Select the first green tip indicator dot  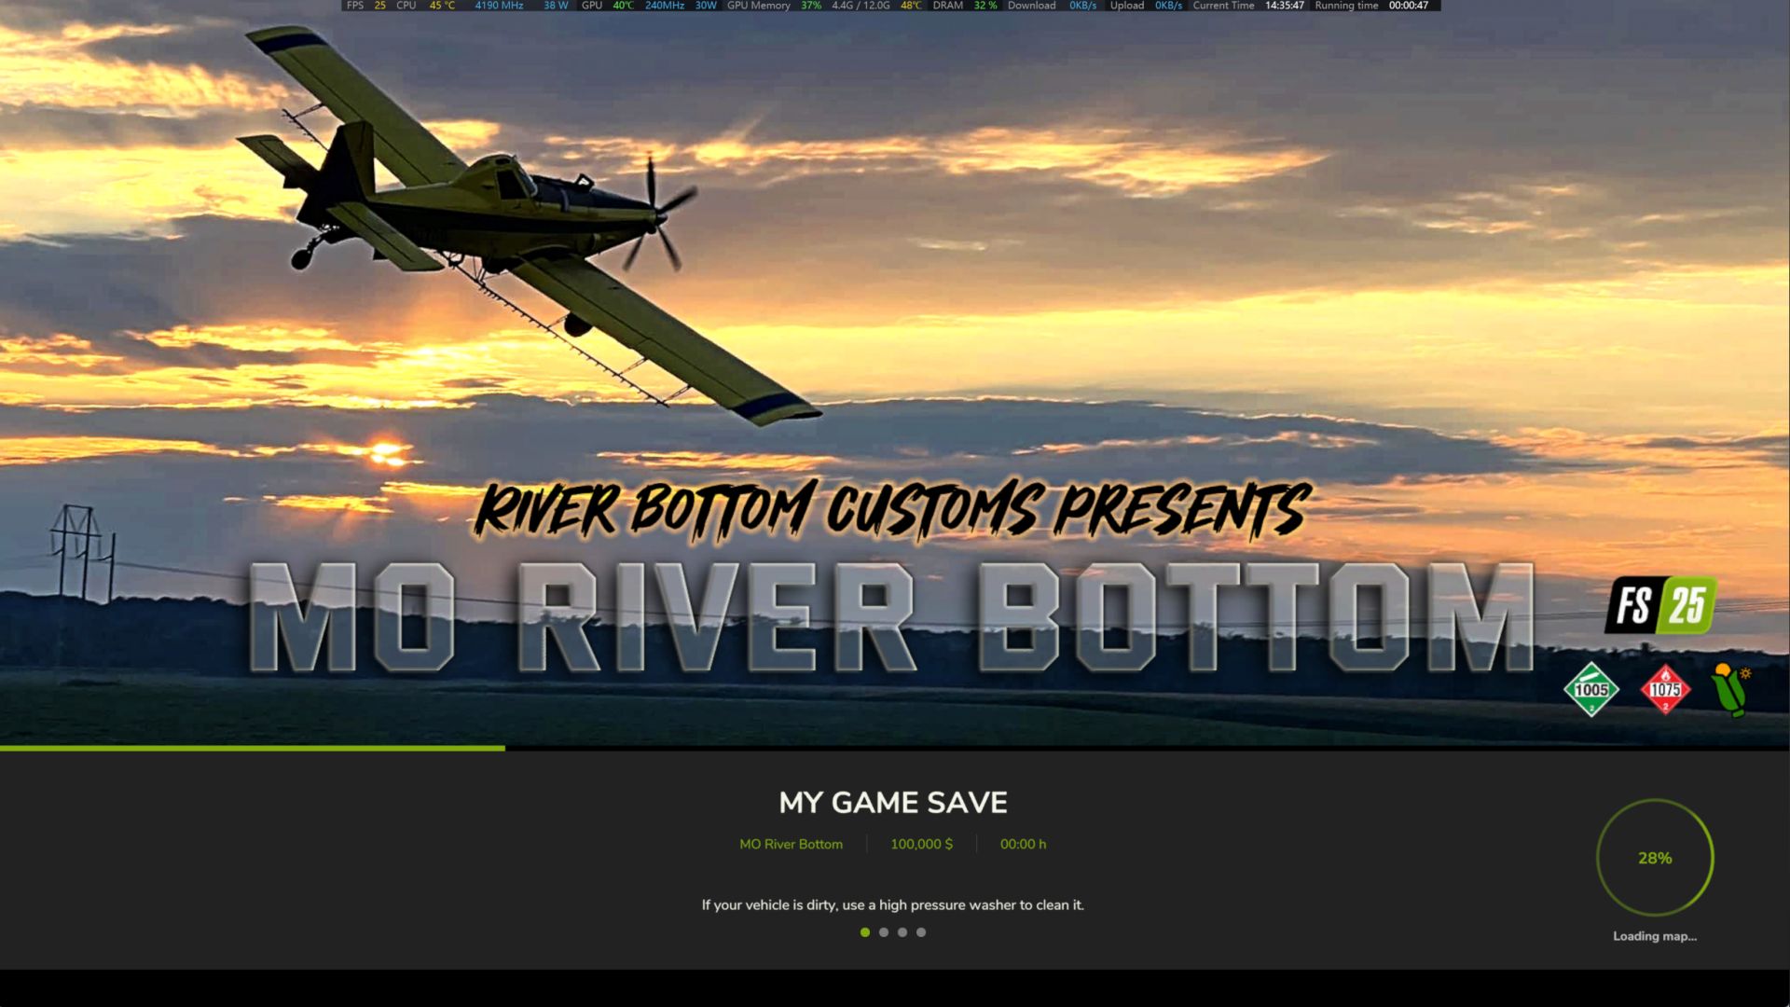tap(865, 932)
